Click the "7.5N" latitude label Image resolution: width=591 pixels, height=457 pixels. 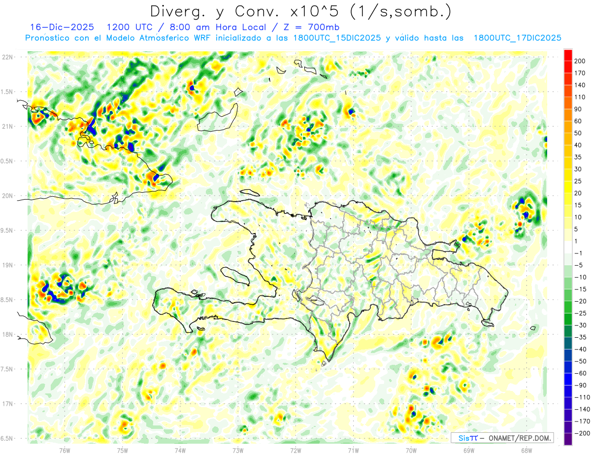tap(7, 369)
